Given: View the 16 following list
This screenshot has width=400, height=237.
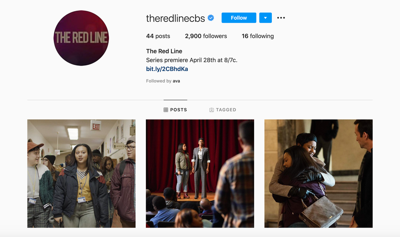Looking at the screenshot, I should pos(257,36).
